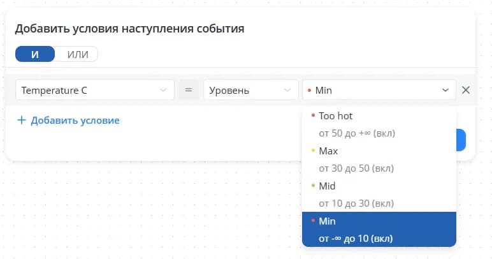The height and width of the screenshot is (259, 492).
Task: Open the Уровень type dropdown
Action: pos(250,90)
